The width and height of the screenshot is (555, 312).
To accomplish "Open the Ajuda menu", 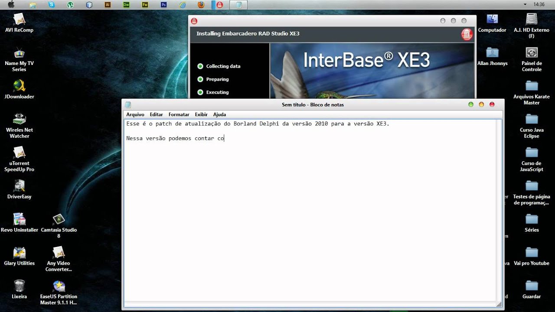I will [x=219, y=114].
